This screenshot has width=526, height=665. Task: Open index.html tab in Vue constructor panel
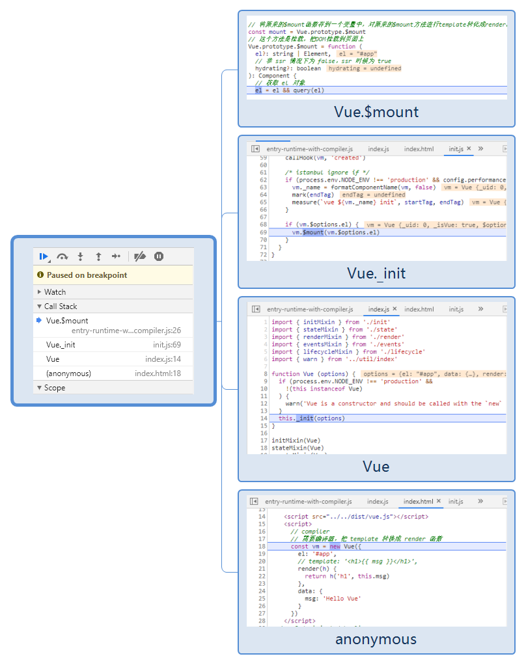(419, 309)
